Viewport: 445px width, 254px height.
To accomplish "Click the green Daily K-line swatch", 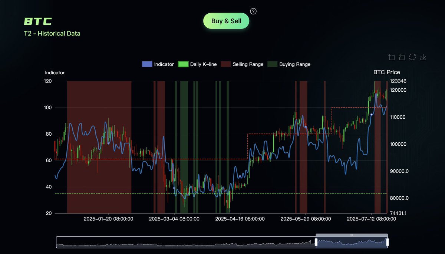I will [x=183, y=64].
